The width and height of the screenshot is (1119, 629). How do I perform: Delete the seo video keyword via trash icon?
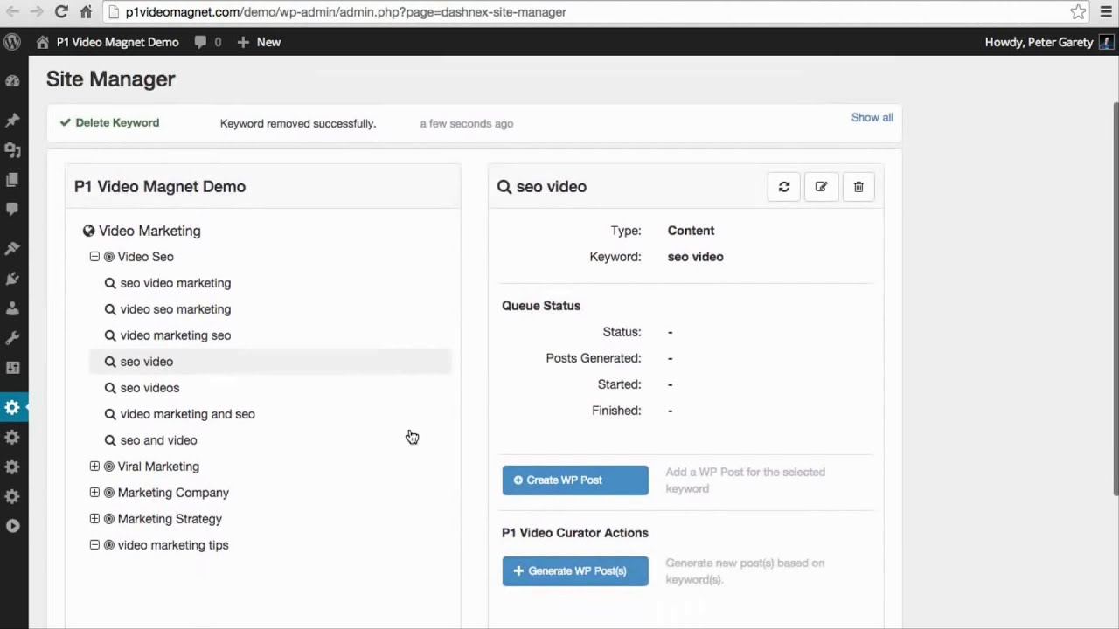coord(858,187)
